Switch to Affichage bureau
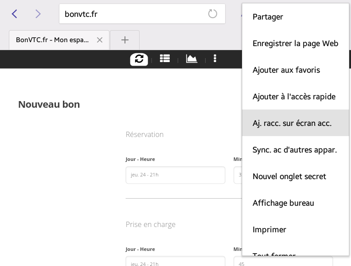The width and height of the screenshot is (351, 266). click(296, 203)
